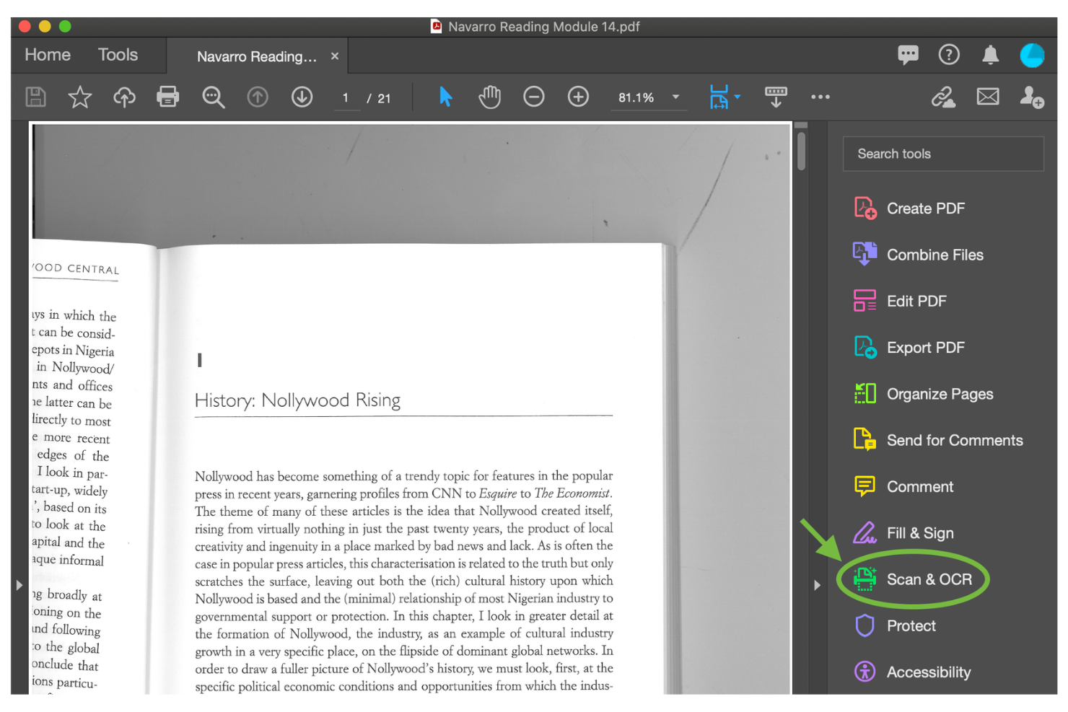The width and height of the screenshot is (1068, 712).
Task: Select the Scan & OCR tool
Action: [x=929, y=579]
